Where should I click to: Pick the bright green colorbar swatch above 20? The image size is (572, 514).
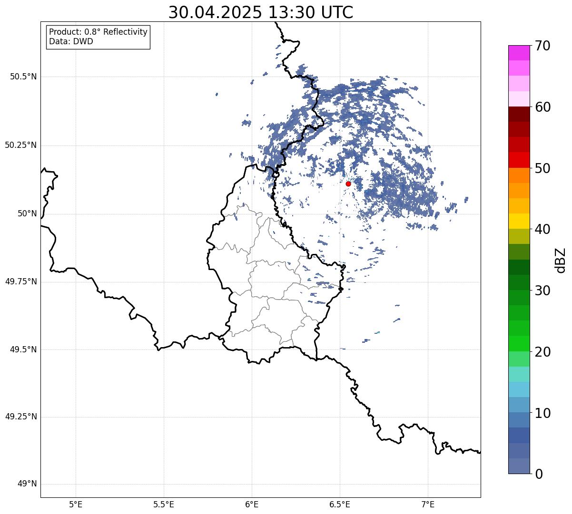[x=519, y=344]
